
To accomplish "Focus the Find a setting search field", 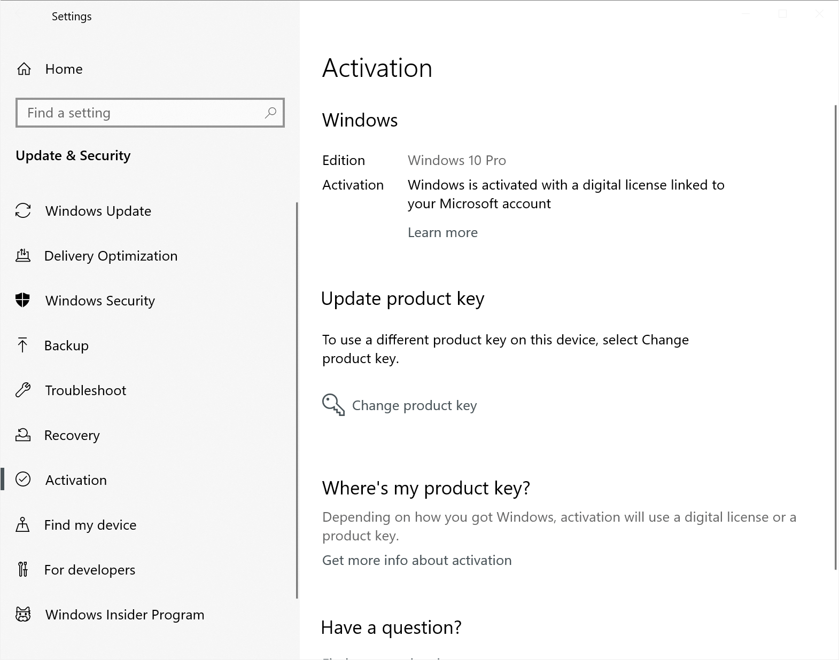I will 150,113.
